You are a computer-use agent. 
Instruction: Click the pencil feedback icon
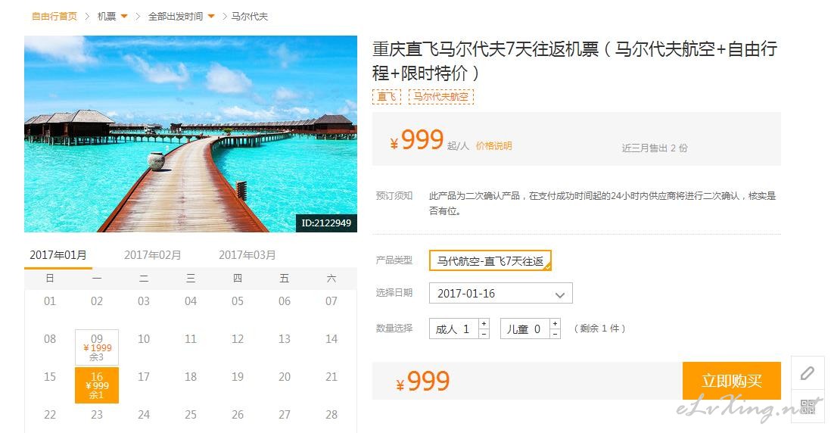point(807,373)
